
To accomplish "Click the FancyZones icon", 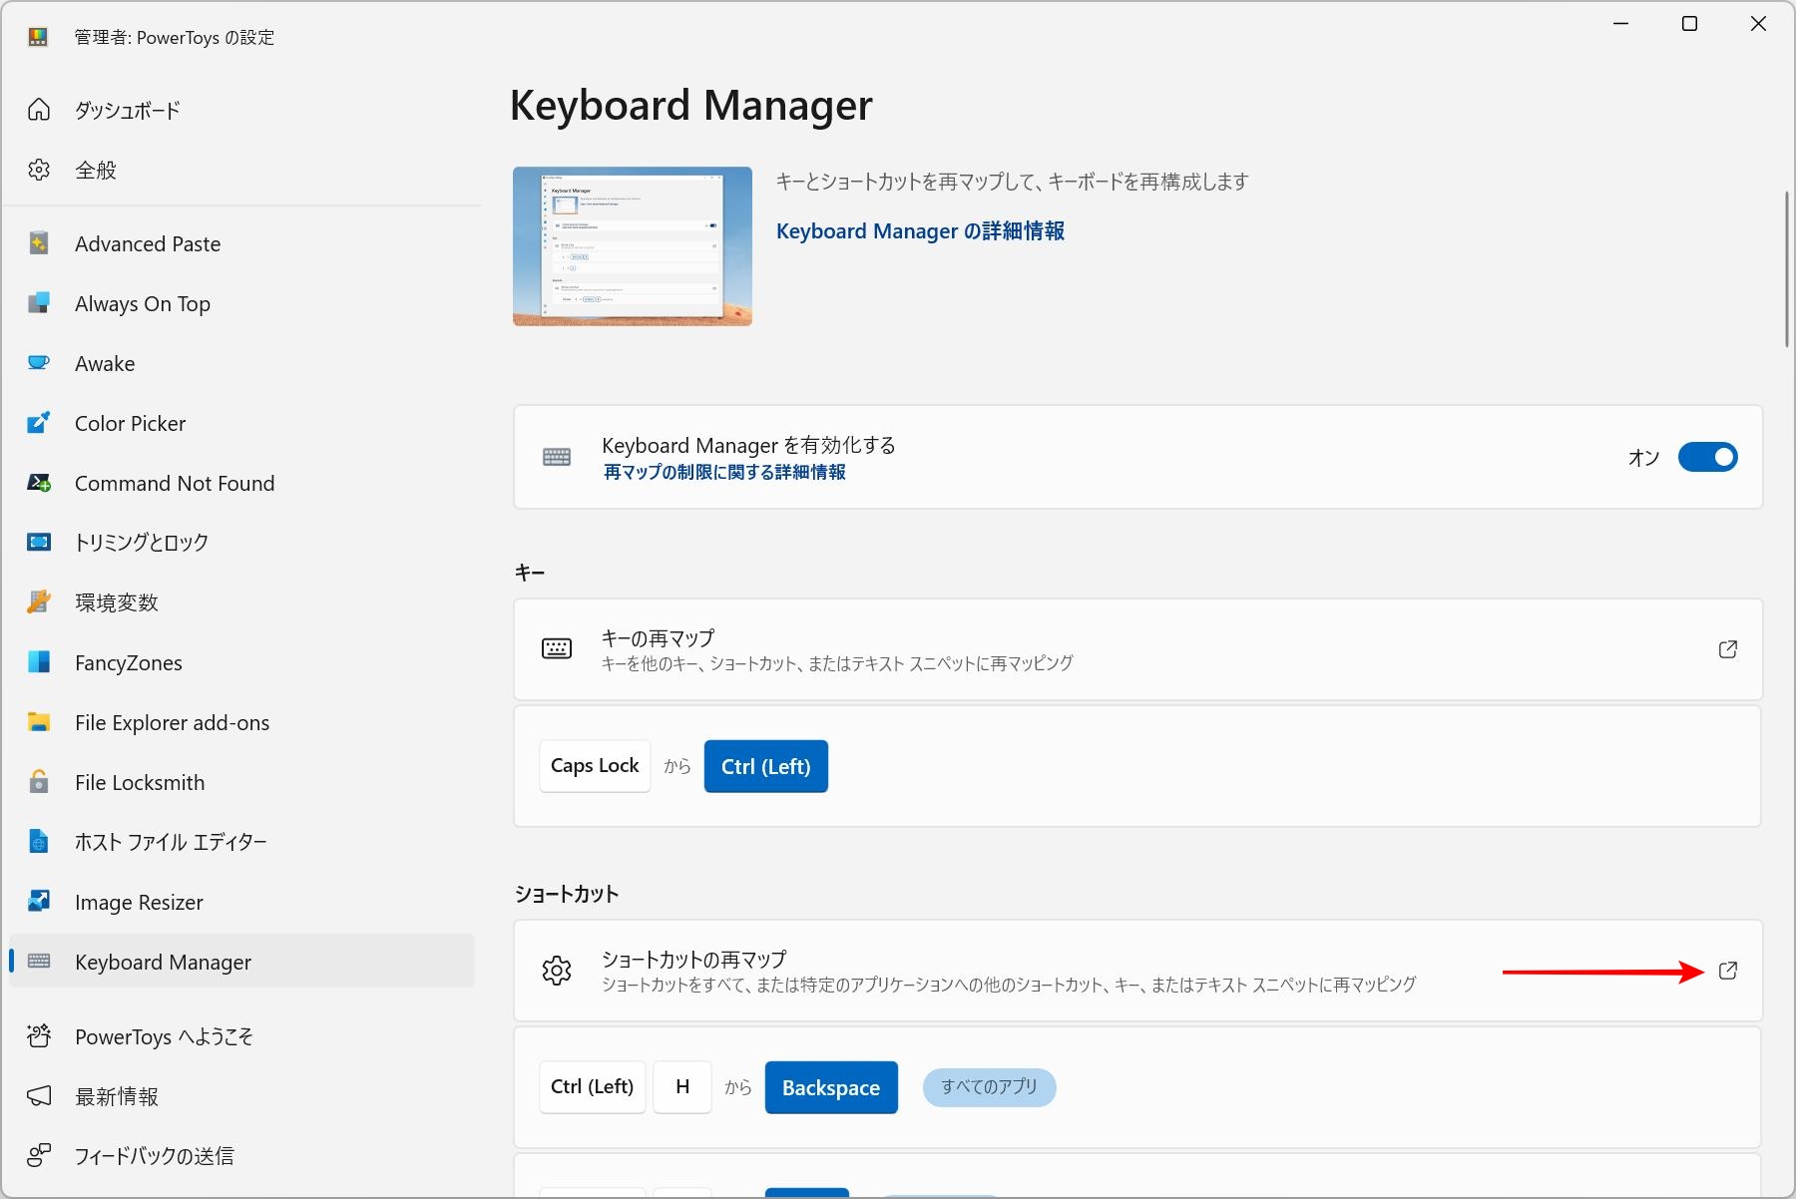I will click(39, 662).
